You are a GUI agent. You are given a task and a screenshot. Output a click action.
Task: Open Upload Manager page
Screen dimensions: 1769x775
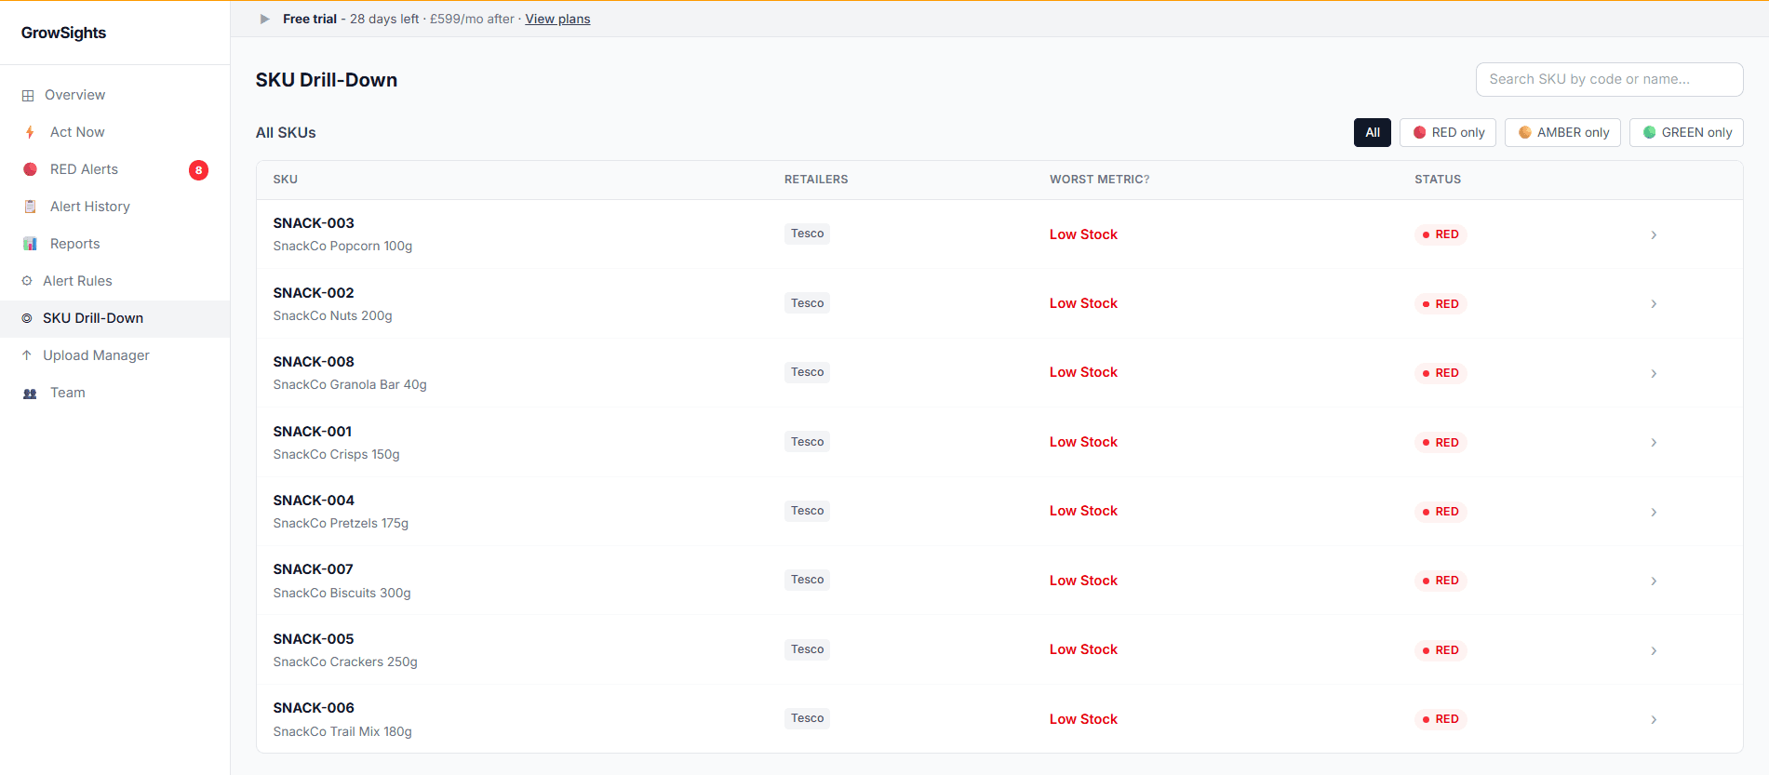(114, 355)
